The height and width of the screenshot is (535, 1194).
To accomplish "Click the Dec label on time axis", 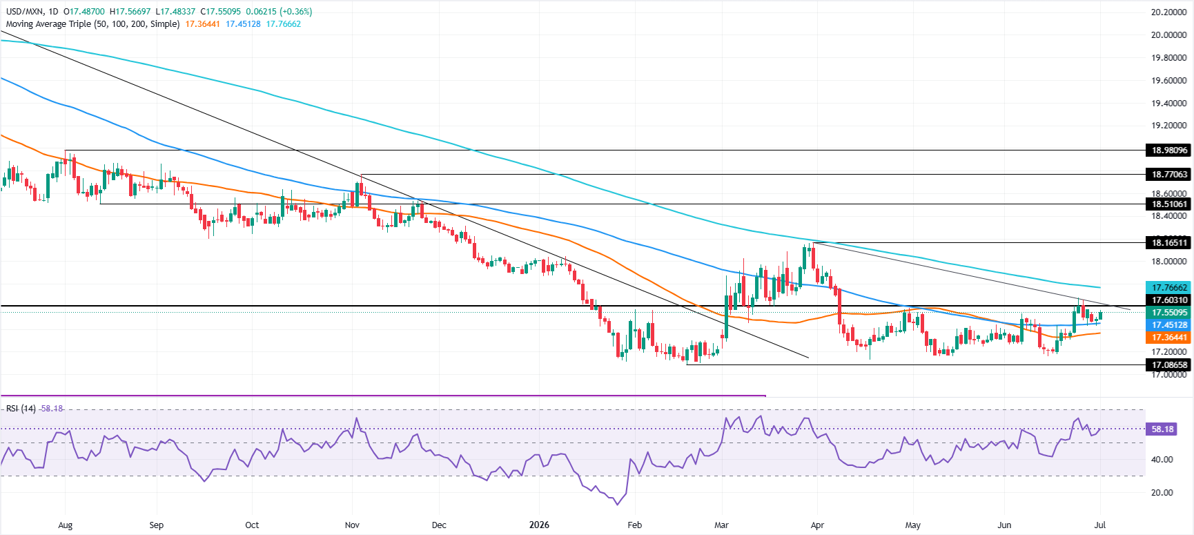I will click(x=439, y=525).
